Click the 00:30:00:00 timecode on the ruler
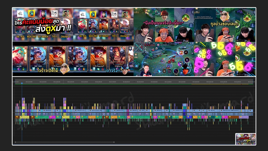 [154, 82]
